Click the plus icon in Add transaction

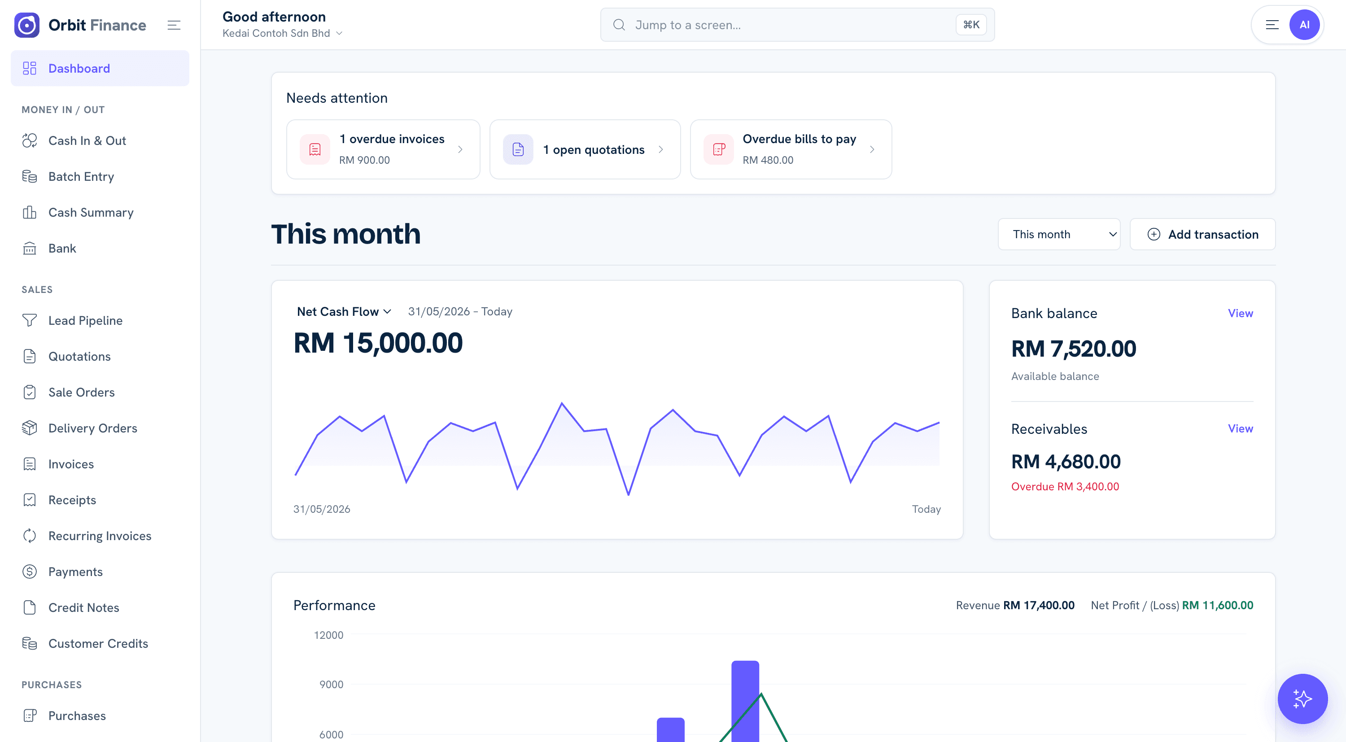1154,234
